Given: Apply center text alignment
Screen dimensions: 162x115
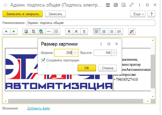Looking at the screenshot, I should (104, 31).
